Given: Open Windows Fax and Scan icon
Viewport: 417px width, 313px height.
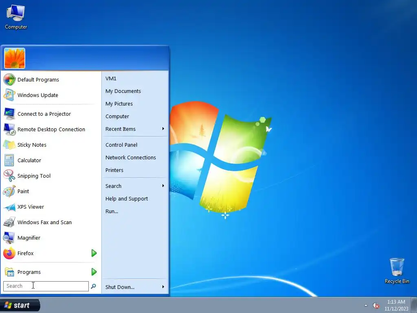Looking at the screenshot, I should tap(9, 222).
